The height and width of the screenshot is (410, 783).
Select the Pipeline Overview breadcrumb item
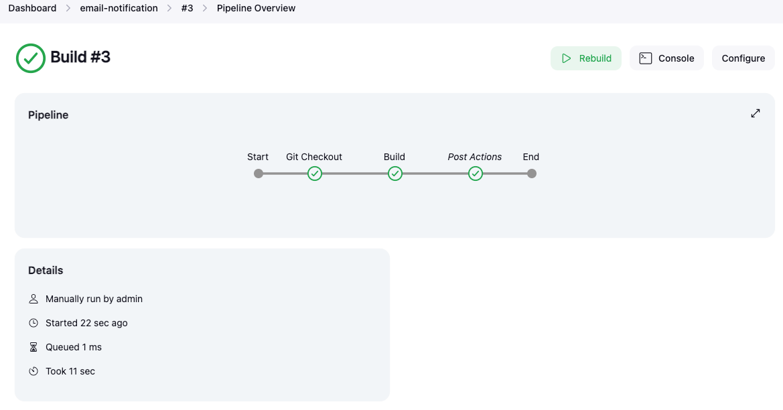coord(256,8)
